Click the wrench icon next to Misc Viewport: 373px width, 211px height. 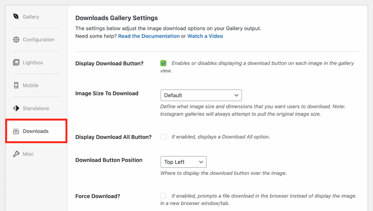coord(16,154)
